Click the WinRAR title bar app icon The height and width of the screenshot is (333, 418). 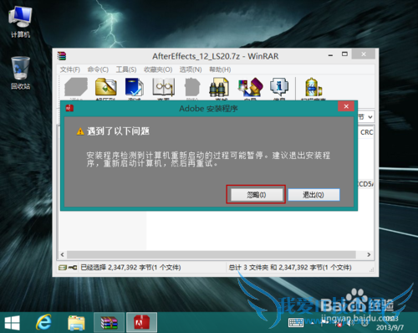click(x=62, y=56)
